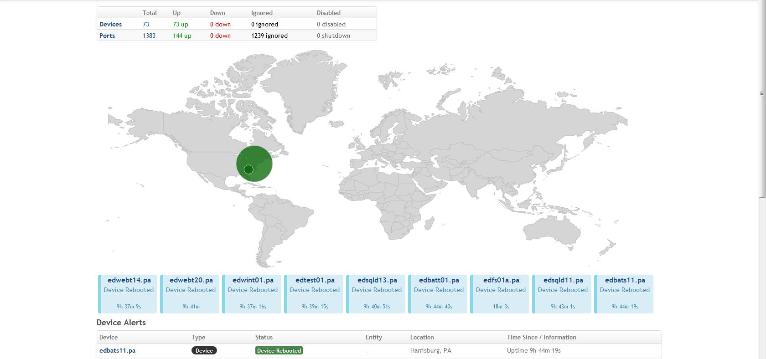Viewport: 766px width, 359px height.
Task: Click the 144 up ports count
Action: tap(182, 36)
